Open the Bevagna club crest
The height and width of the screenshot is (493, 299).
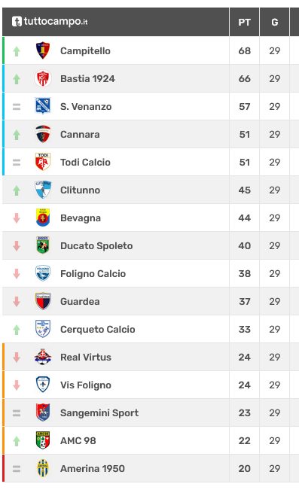pos(43,218)
